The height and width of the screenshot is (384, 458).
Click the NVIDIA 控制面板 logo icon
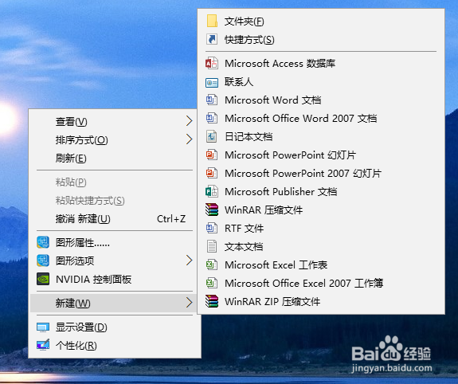point(43,279)
